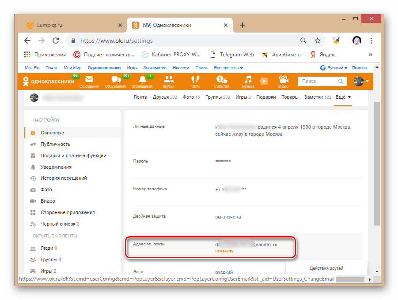398x300 pixels.
Task: Click изменить under email address
Action: [224, 252]
